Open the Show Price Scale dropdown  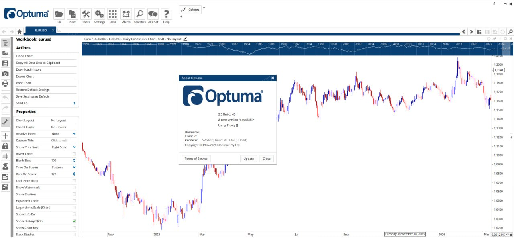74,147
